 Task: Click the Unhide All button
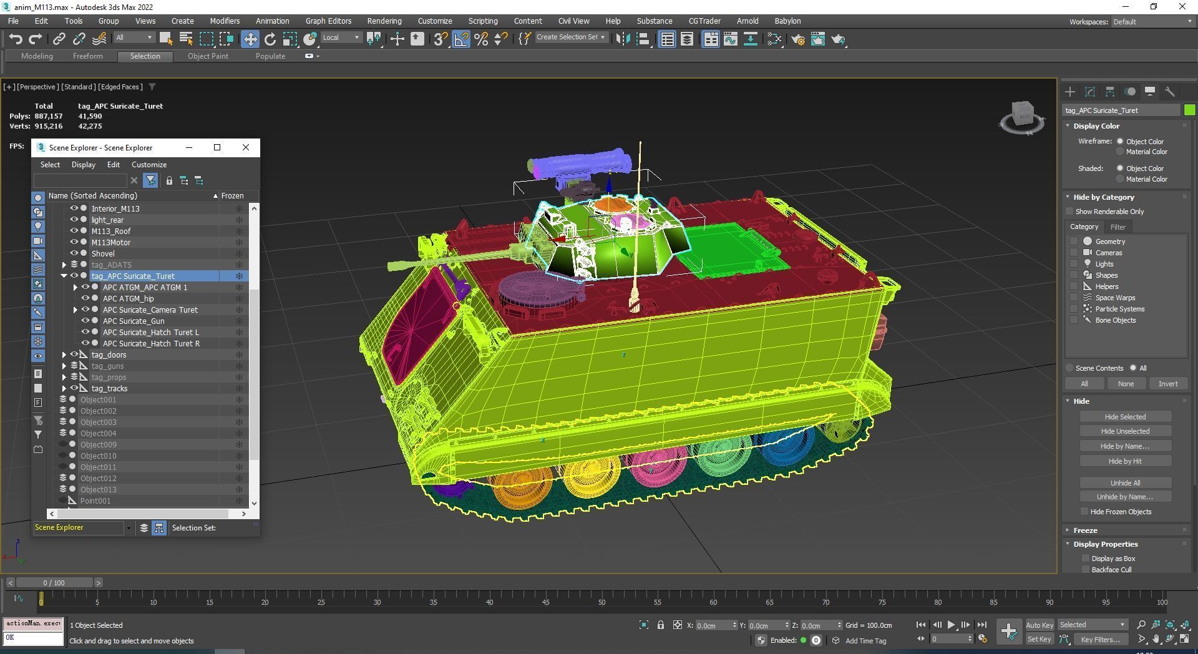pyautogui.click(x=1125, y=483)
